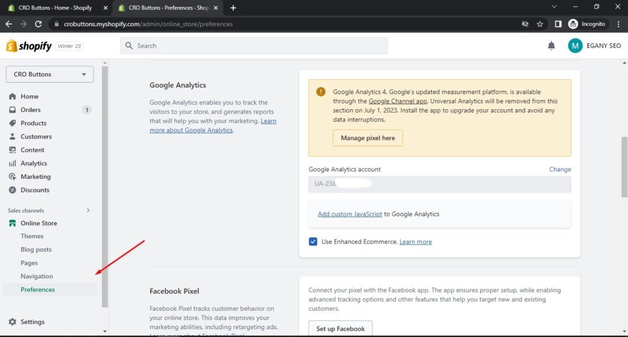Open the CRO Buttons store dropdown
Image resolution: width=628 pixels, height=337 pixels.
click(50, 74)
